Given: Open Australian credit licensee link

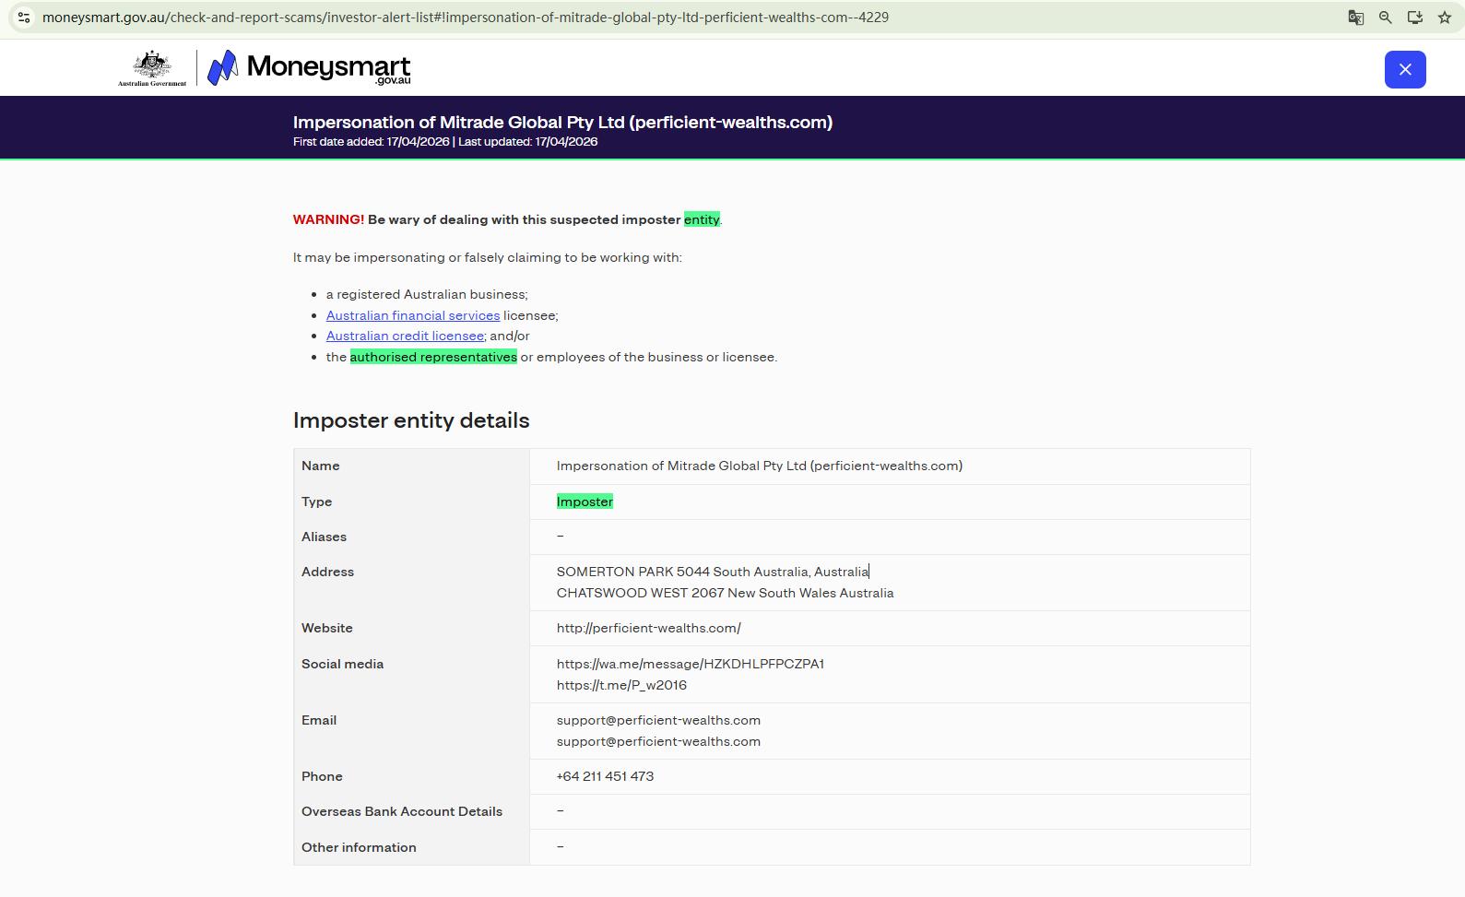Looking at the screenshot, I should [405, 336].
